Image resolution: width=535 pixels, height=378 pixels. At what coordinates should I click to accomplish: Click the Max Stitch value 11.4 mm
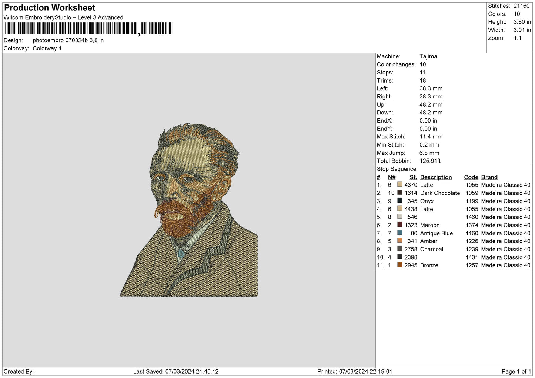point(431,137)
